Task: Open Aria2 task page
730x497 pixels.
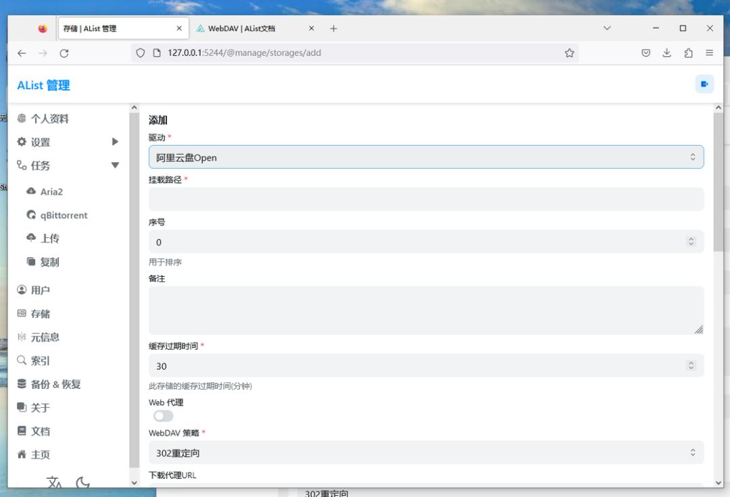Action: pos(45,192)
